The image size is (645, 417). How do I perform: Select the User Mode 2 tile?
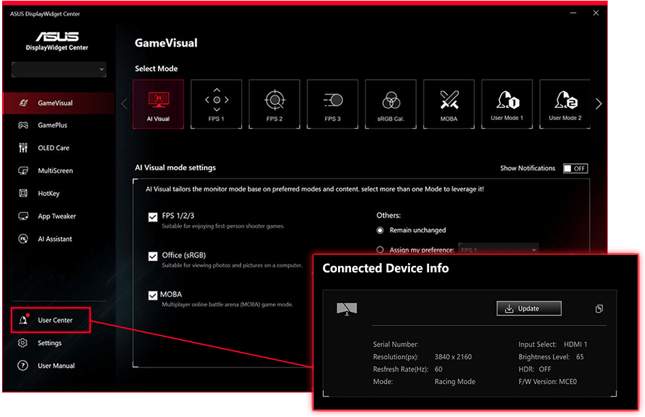coord(565,104)
